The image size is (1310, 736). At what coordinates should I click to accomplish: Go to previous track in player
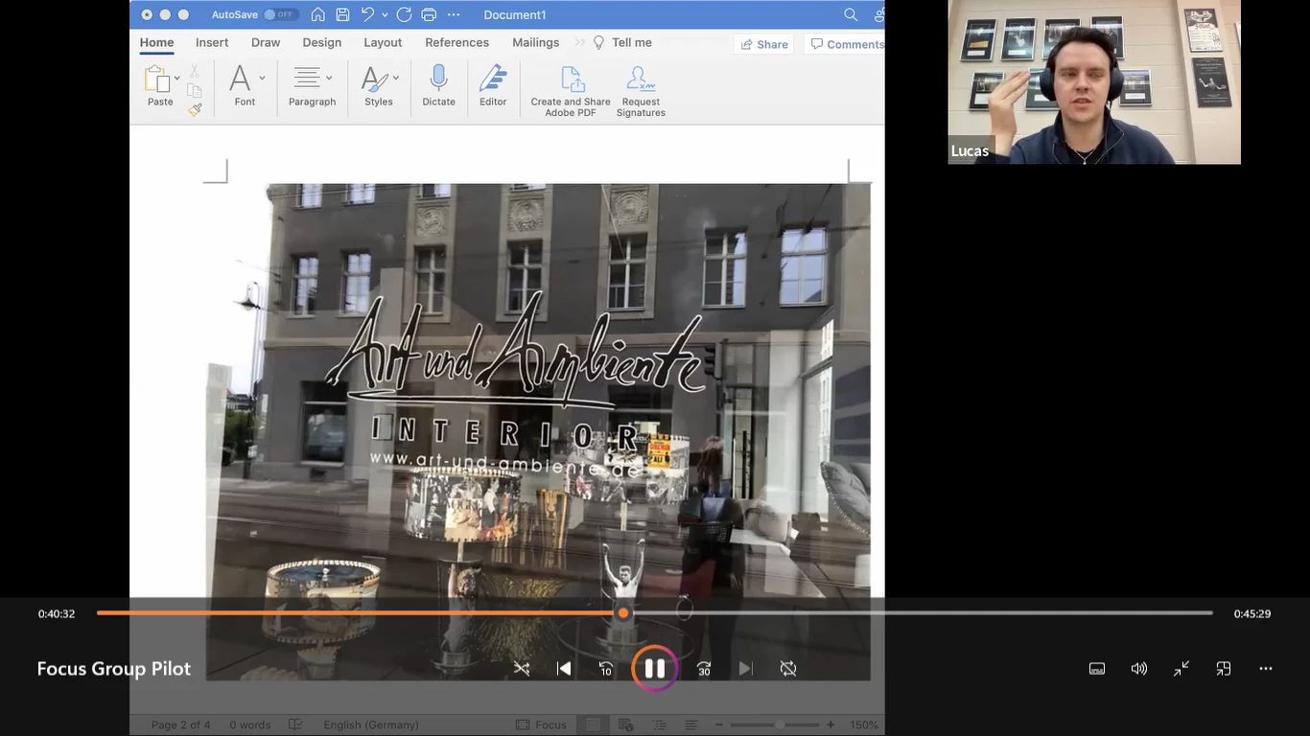coord(564,669)
